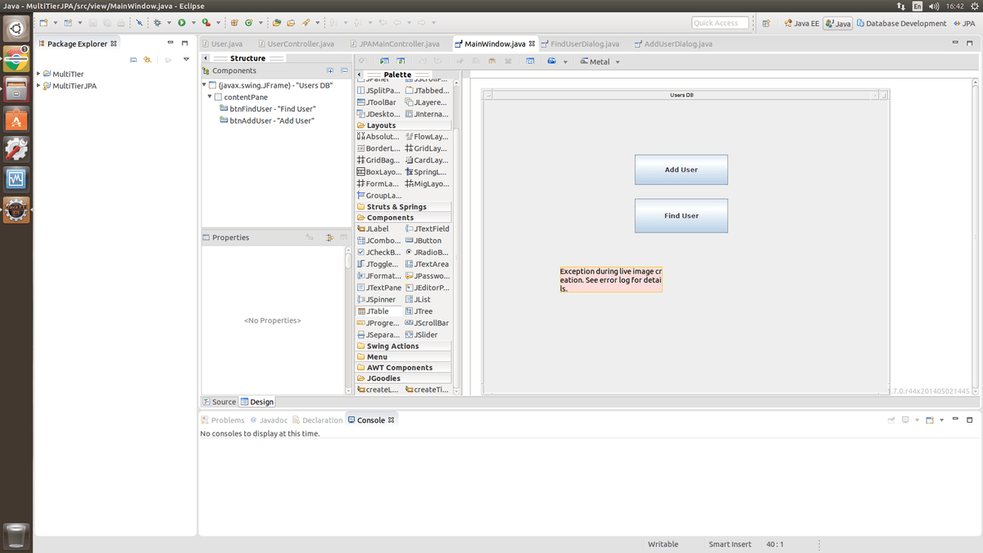Switch to the JPA perspective
Viewport: 983px width, 553px height.
[963, 23]
